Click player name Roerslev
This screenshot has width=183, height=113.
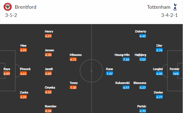51,106
